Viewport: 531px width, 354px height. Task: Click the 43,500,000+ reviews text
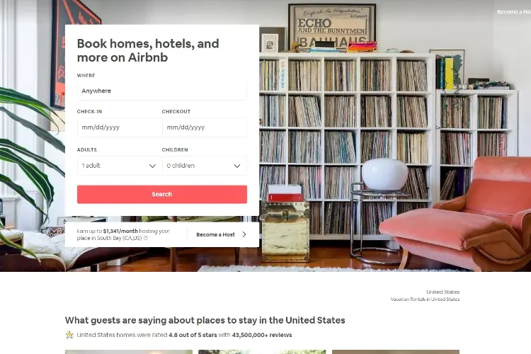click(x=262, y=335)
